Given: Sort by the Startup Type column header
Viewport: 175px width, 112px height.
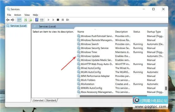Looking at the screenshot, I should [154, 32].
